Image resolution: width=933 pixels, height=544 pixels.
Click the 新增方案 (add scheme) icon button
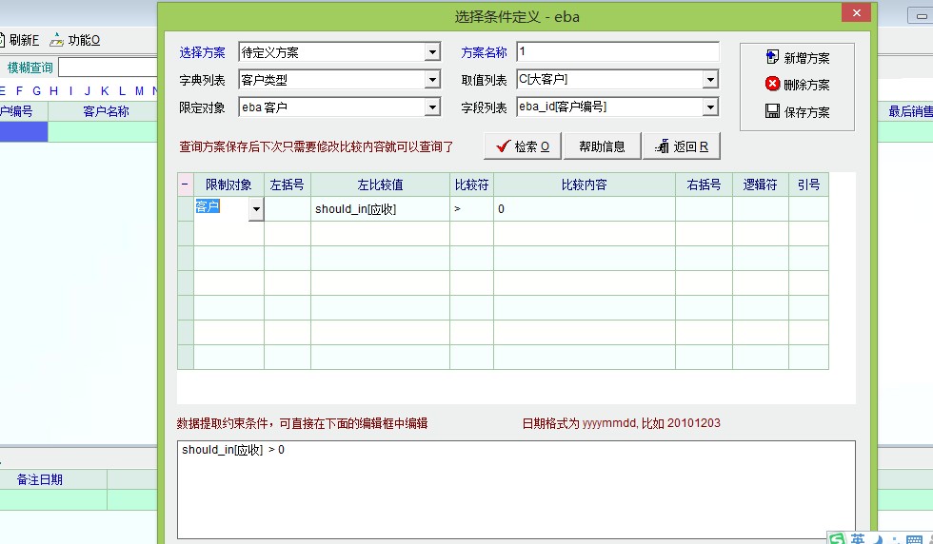pyautogui.click(x=772, y=58)
